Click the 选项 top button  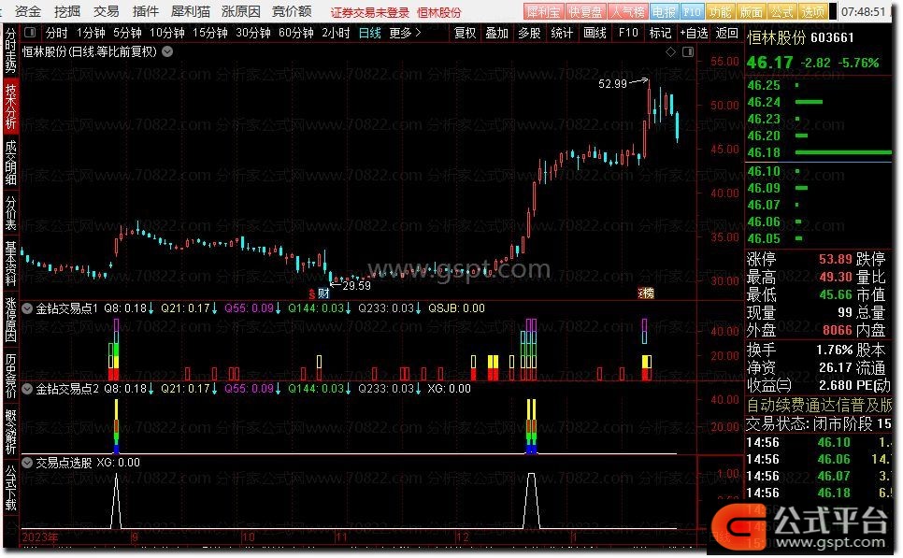tap(813, 11)
